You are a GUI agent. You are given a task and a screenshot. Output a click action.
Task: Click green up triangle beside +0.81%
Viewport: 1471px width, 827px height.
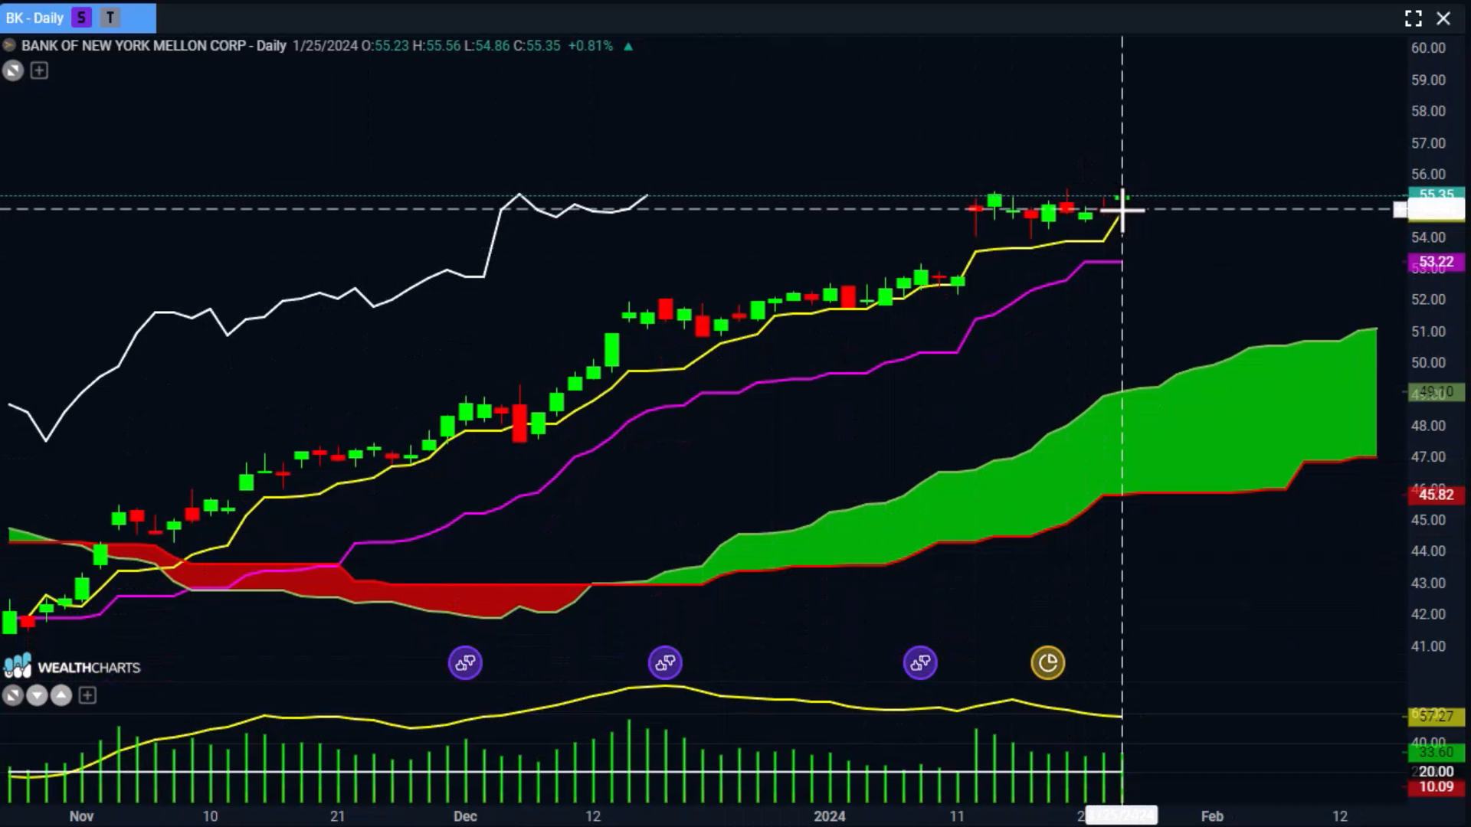point(628,47)
